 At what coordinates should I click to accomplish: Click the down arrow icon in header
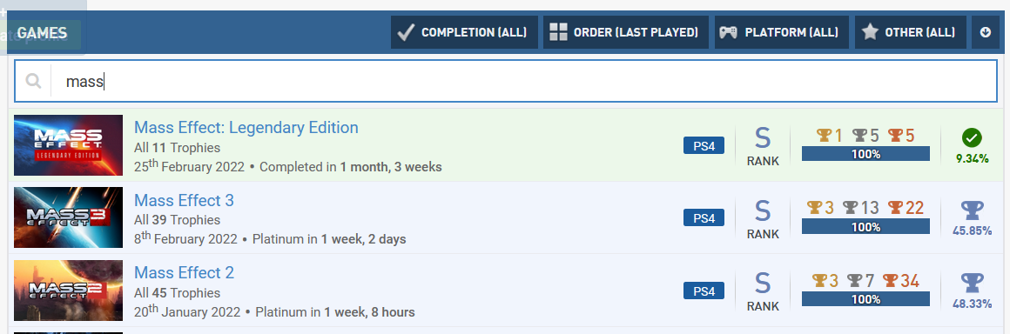986,32
